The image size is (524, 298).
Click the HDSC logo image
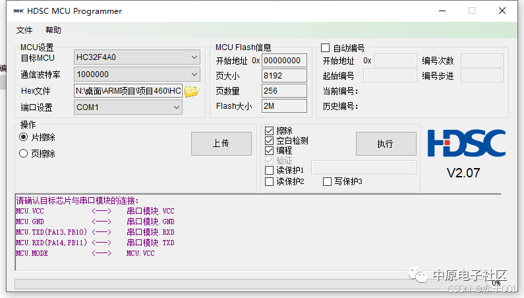coord(466,143)
